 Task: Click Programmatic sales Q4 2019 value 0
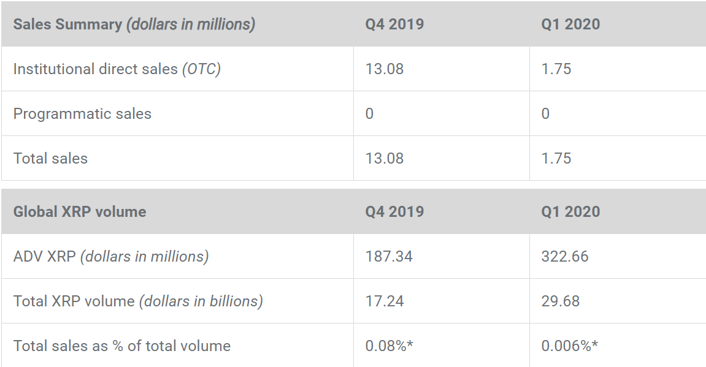point(369,114)
